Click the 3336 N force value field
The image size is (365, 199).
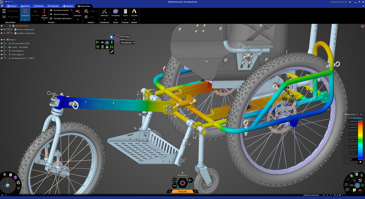pyautogui.click(x=31, y=58)
